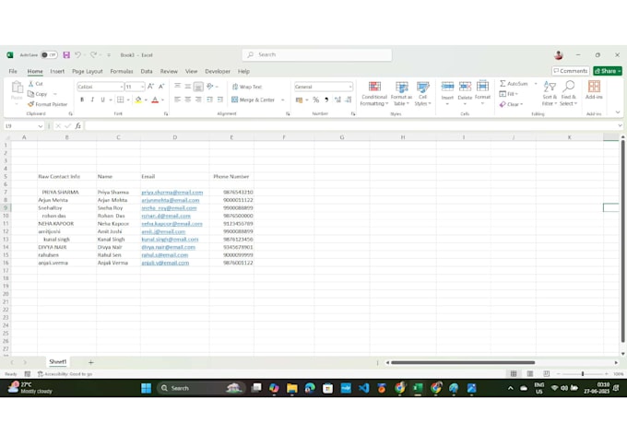Click in the title bar Search box
The width and height of the screenshot is (627, 423).
pos(316,54)
